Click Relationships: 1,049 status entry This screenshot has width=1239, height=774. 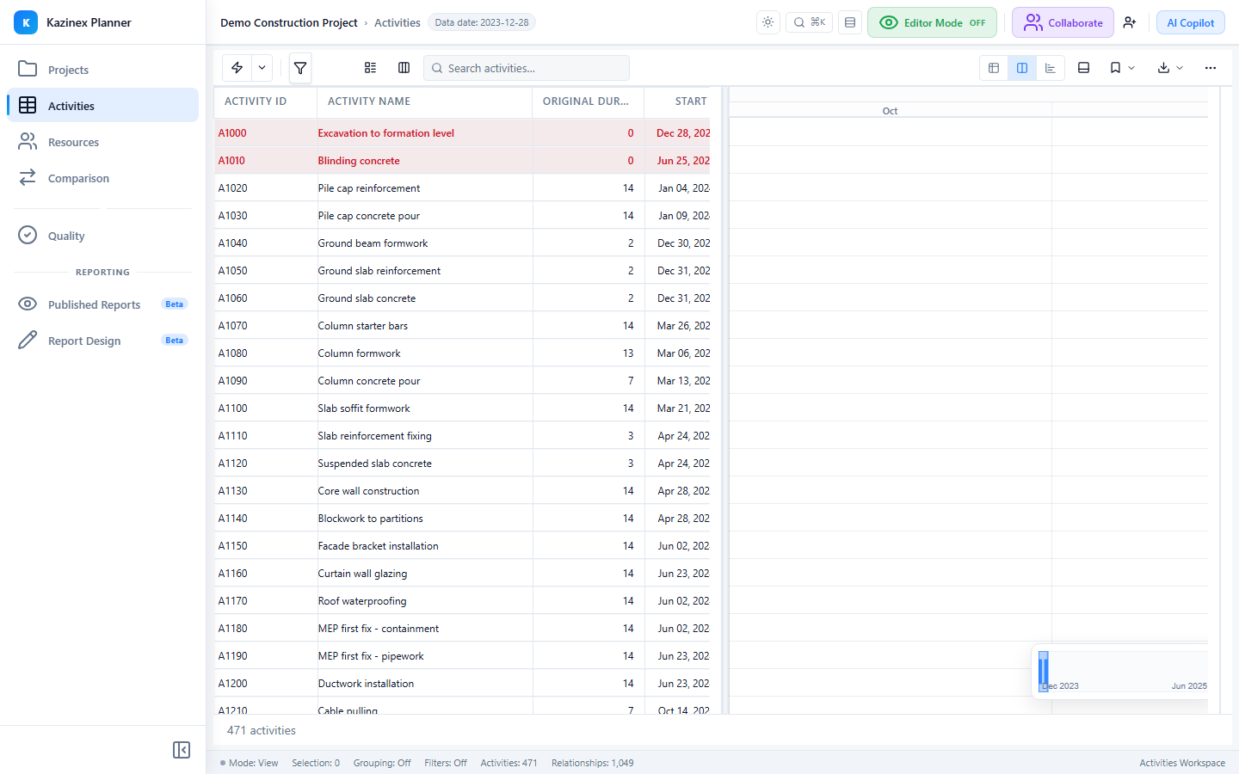click(593, 763)
